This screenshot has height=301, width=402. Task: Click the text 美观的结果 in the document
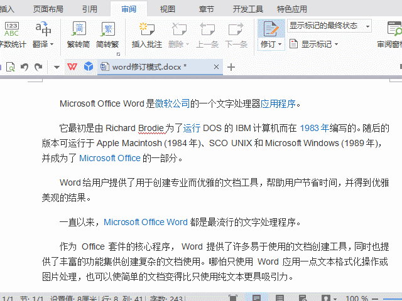point(63,198)
